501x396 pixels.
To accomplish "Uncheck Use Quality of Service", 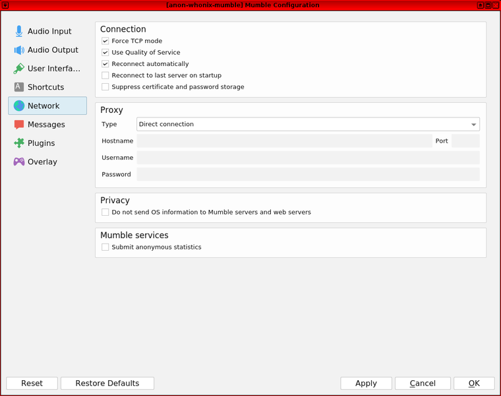I will click(x=105, y=52).
